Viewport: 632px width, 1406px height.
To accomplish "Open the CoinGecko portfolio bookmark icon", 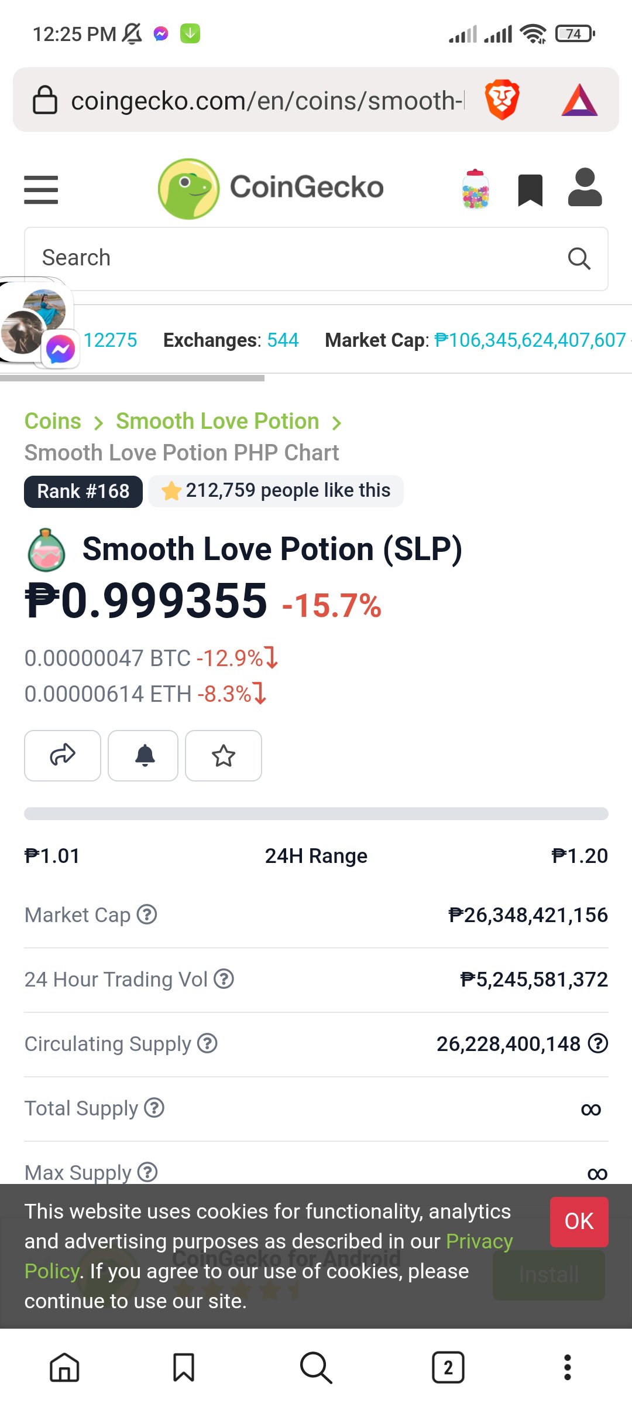I will click(x=531, y=190).
